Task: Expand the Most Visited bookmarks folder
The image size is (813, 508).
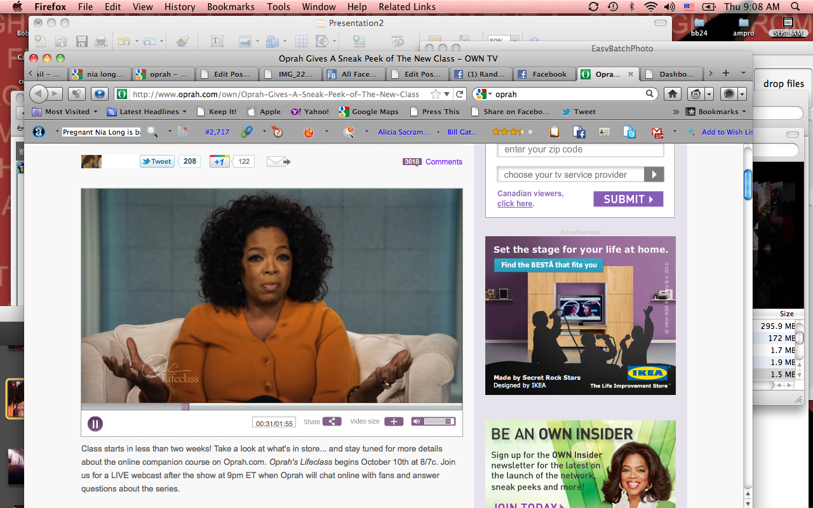Action: pos(65,112)
